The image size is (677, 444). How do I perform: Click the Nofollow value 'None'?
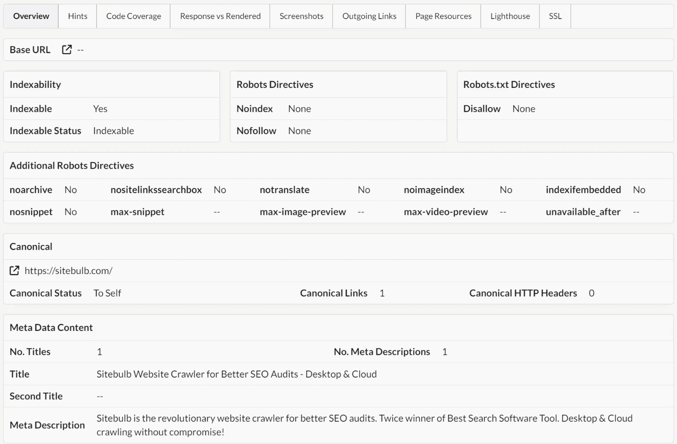299,131
